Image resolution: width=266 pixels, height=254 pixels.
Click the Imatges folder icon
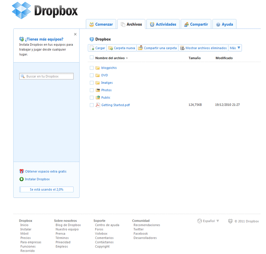tap(97, 83)
